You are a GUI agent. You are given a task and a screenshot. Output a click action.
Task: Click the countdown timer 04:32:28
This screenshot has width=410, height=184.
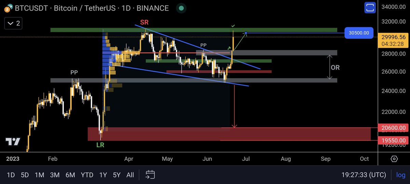(394, 44)
